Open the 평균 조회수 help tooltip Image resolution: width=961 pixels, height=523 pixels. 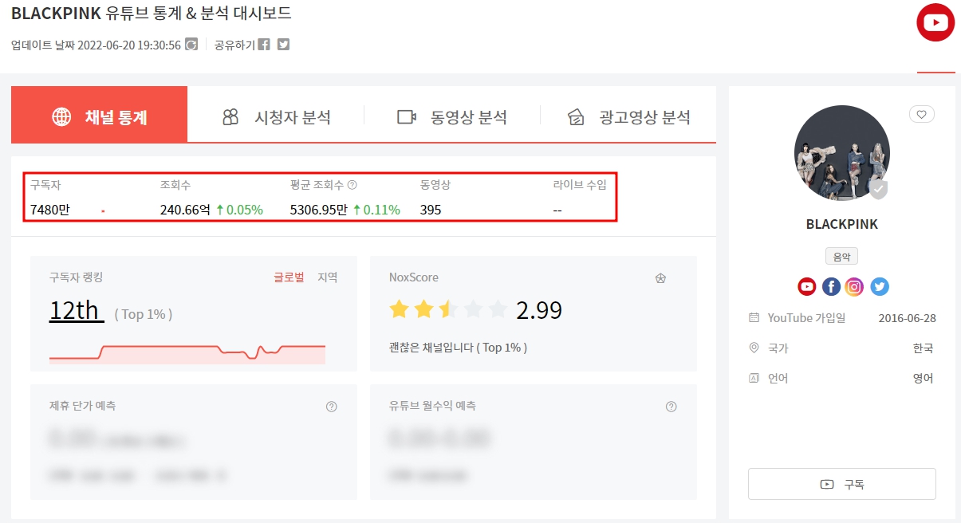click(353, 184)
